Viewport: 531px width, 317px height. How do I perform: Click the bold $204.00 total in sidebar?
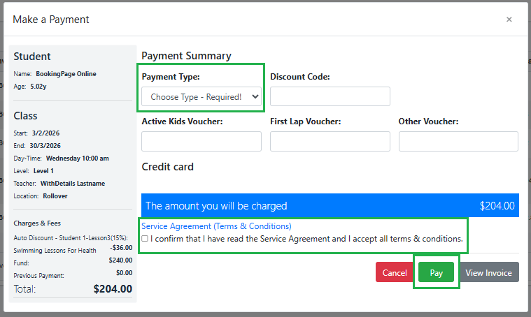[113, 288]
